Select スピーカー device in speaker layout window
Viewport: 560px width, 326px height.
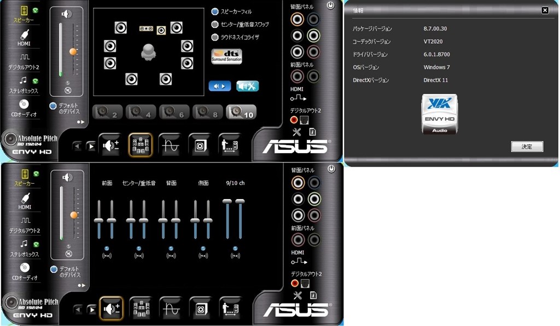pyautogui.click(x=24, y=14)
